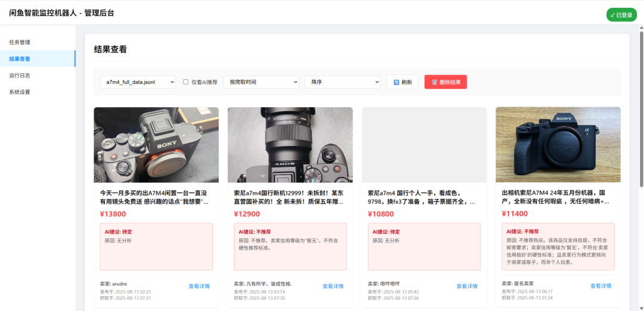Click seller name 卖家: arudre

(113, 284)
